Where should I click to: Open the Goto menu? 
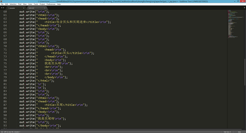[x=30, y=4]
